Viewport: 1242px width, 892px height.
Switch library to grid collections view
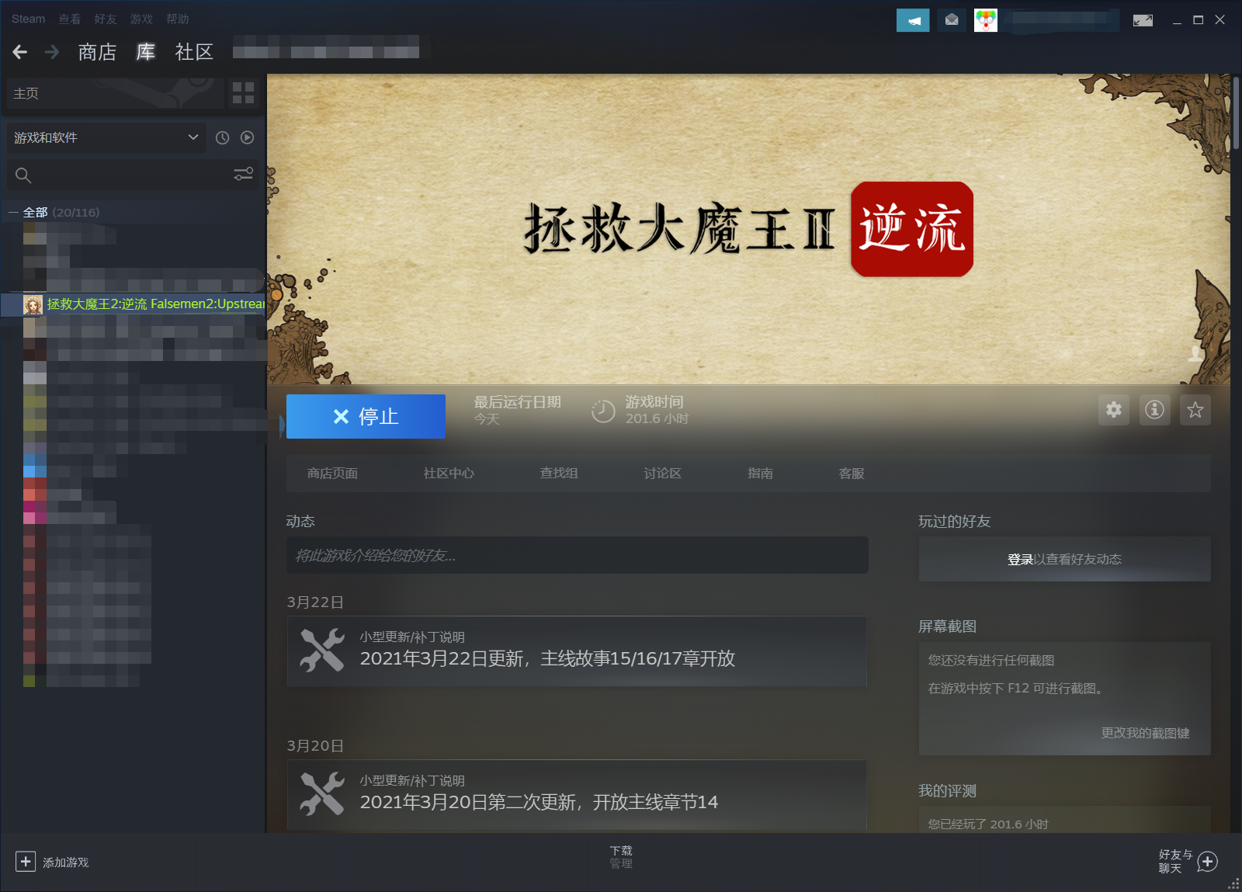point(244,93)
